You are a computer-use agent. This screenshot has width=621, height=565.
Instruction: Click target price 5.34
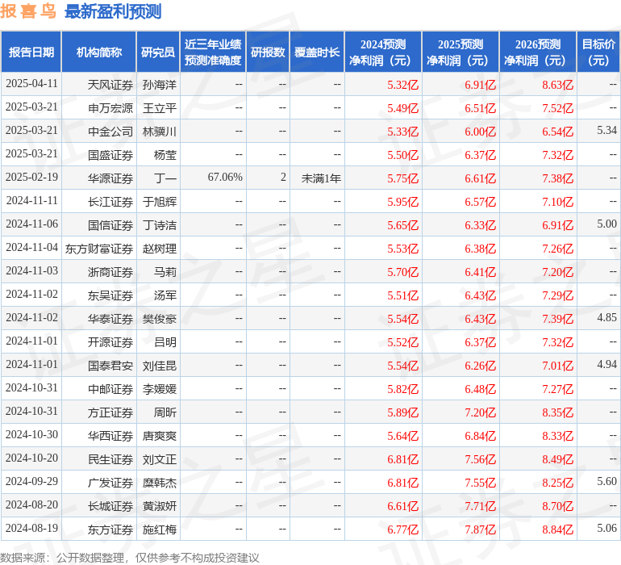tap(606, 131)
